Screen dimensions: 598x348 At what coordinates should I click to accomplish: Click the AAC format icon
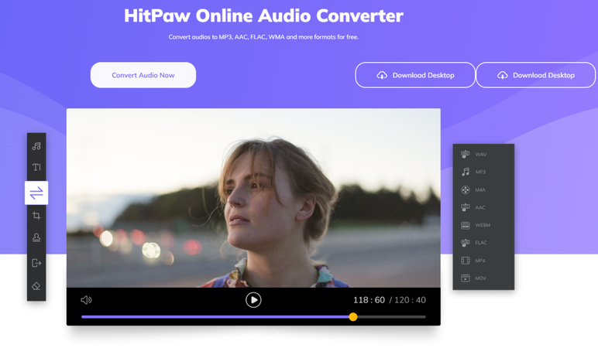pos(466,207)
